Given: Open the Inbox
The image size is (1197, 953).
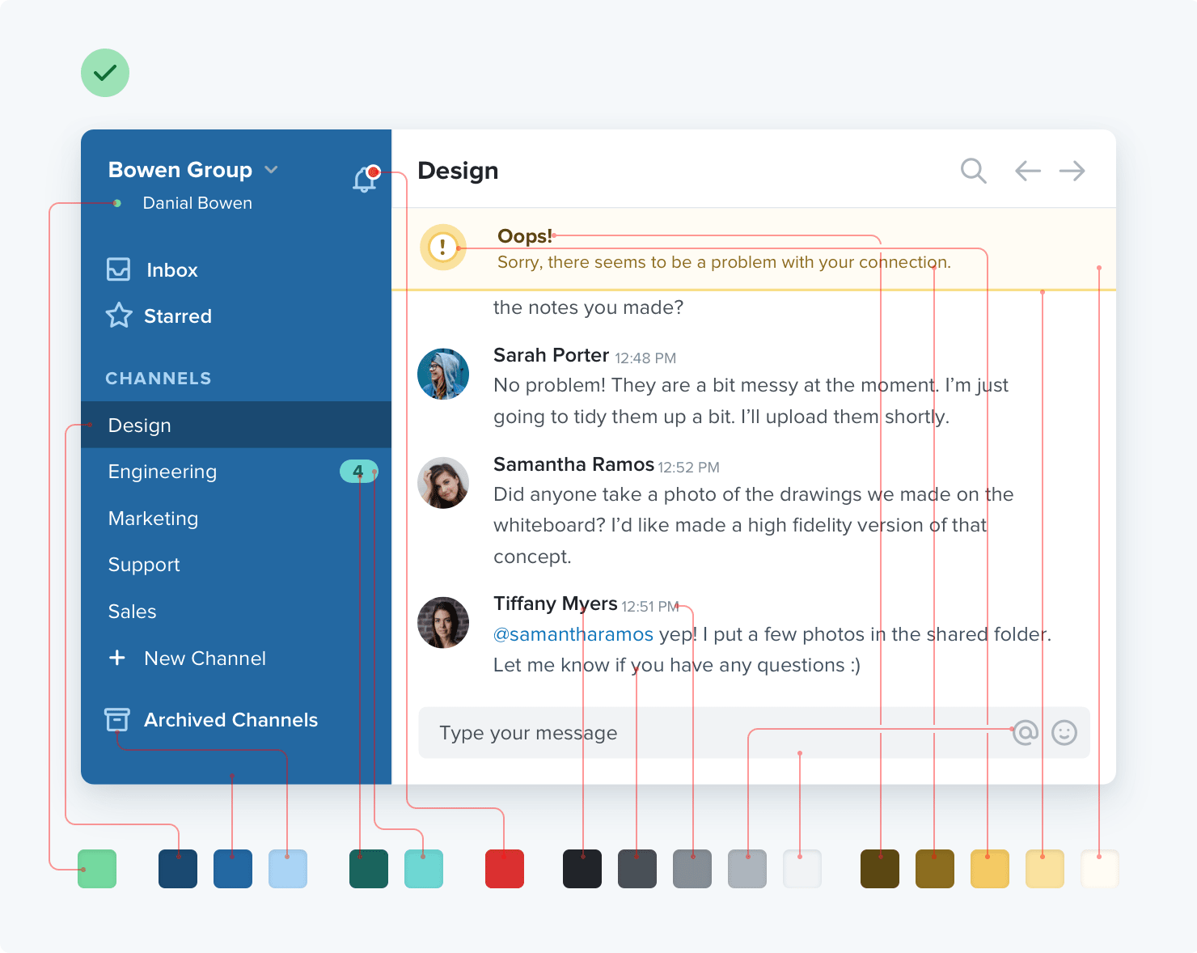Looking at the screenshot, I should point(171,269).
